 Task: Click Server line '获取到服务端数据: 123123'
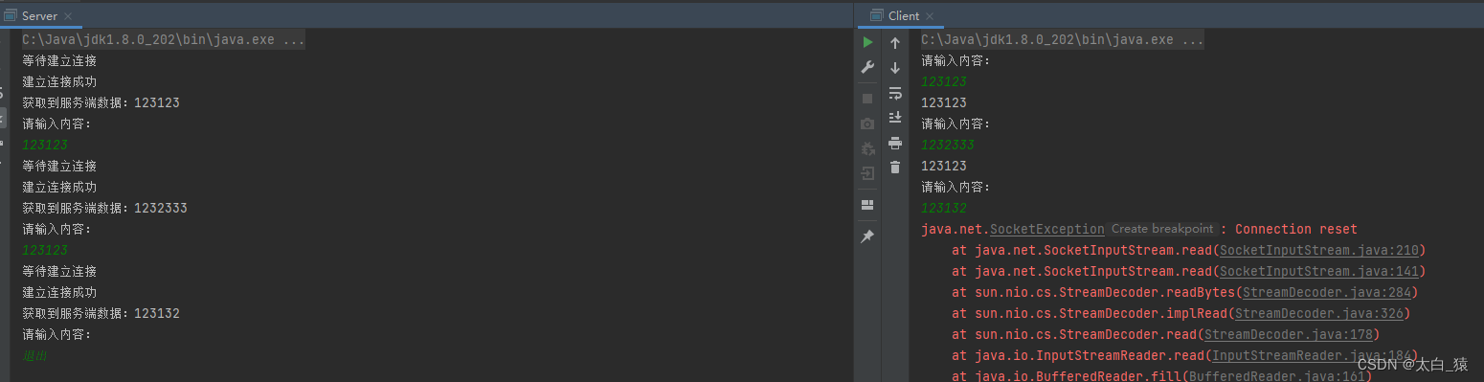coord(101,102)
